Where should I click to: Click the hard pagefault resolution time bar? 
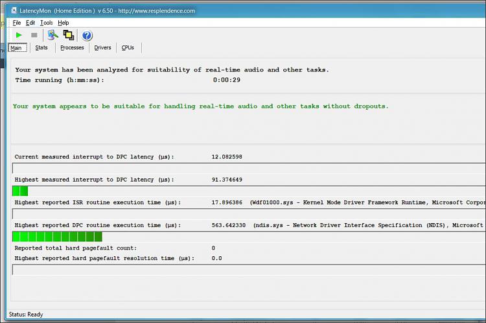pyautogui.click(x=249, y=270)
